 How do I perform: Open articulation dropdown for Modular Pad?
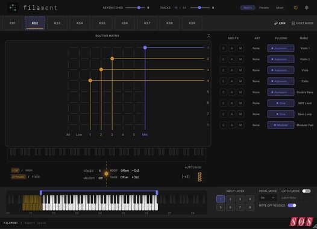[x=256, y=125]
